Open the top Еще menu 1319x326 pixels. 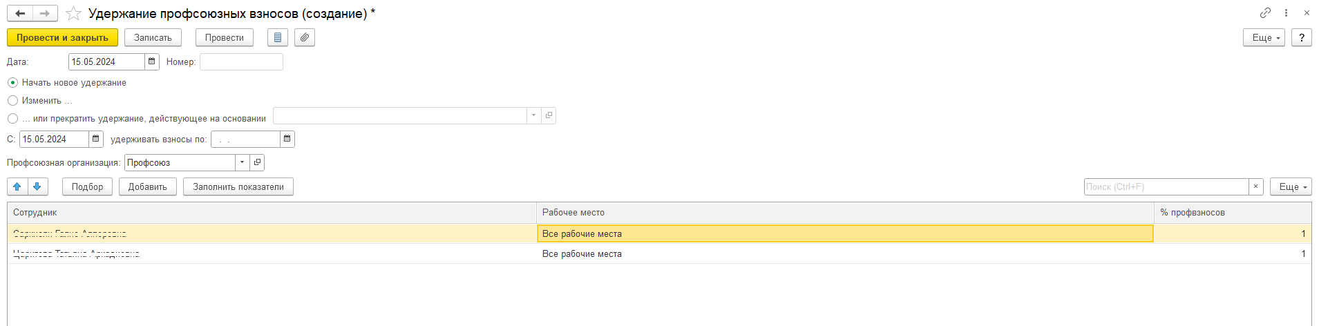click(x=1264, y=37)
